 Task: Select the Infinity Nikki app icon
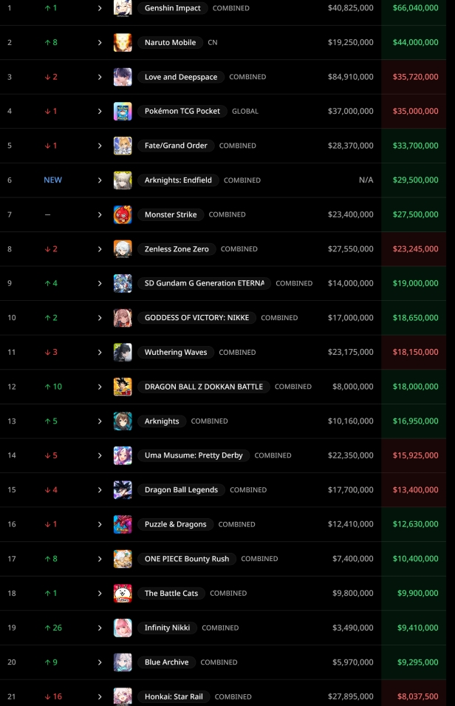pyautogui.click(x=123, y=628)
